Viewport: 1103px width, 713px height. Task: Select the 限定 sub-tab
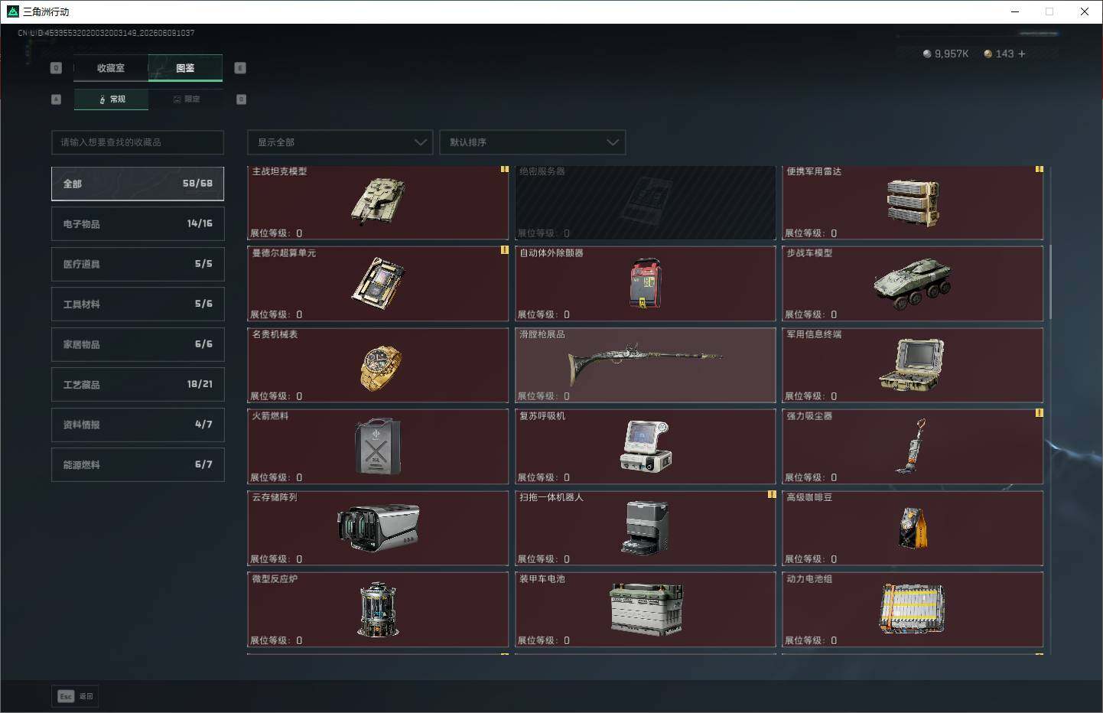pyautogui.click(x=186, y=99)
